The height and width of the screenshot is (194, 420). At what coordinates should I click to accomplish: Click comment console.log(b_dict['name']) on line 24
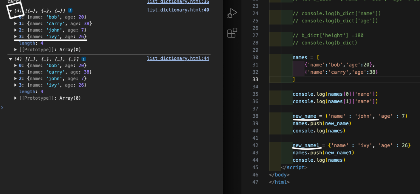[x=337, y=13]
